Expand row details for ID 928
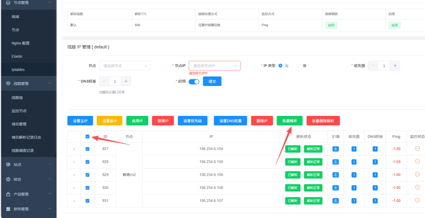425x218 pixels. [74, 162]
